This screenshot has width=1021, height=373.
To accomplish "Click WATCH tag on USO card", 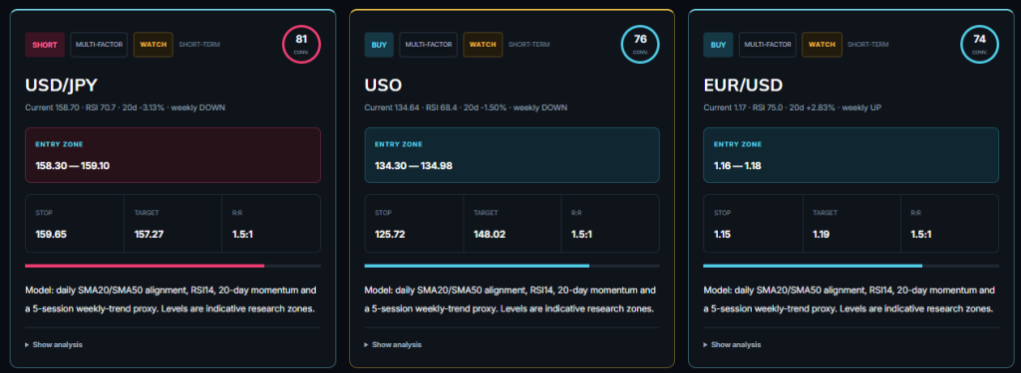I will coord(483,45).
